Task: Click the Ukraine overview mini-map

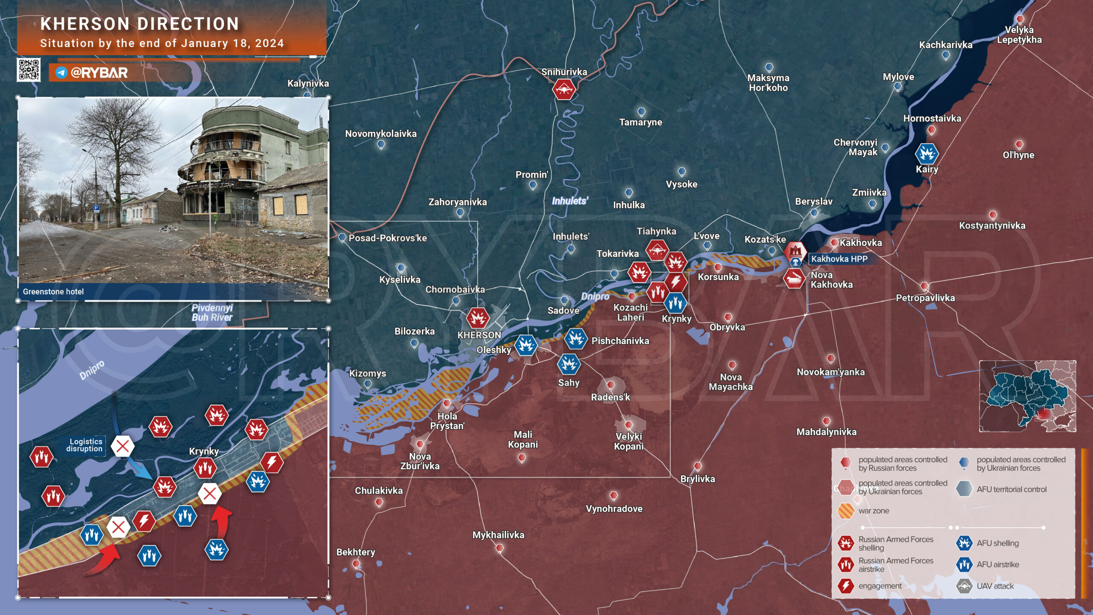Action: [1027, 396]
